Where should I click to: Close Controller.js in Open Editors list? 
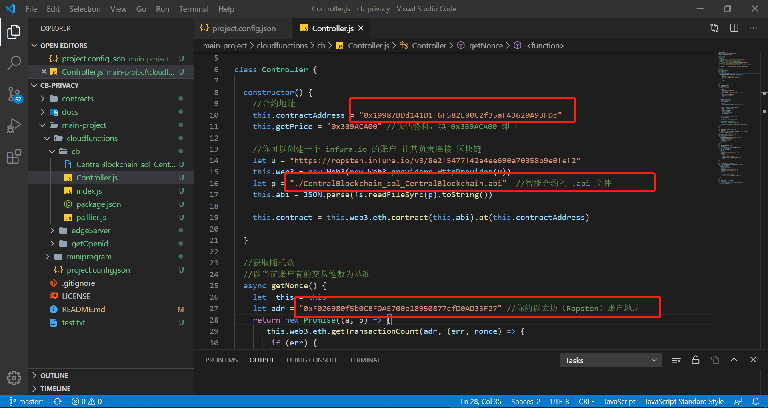pyautogui.click(x=44, y=72)
